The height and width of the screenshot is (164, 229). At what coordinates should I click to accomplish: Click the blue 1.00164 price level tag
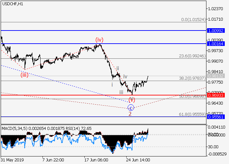pos(216,43)
